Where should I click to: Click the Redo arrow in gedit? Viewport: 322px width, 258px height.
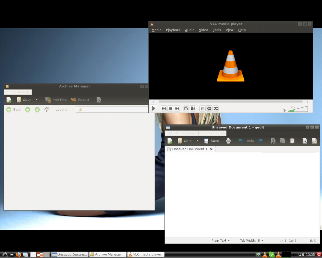pyautogui.click(x=260, y=141)
